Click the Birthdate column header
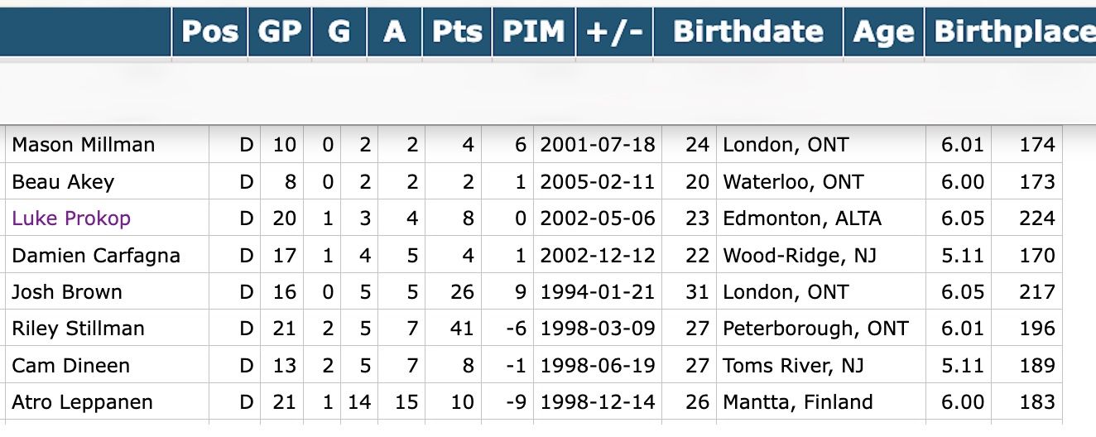The image size is (1096, 437). (747, 31)
